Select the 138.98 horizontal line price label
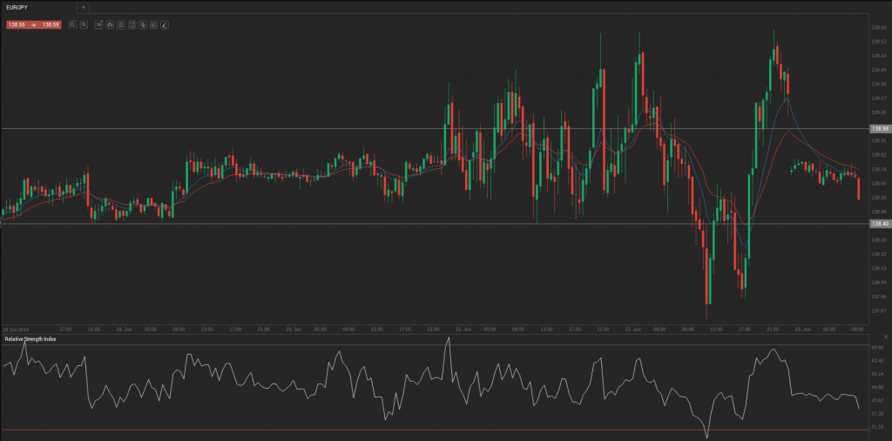Screen dimensions: 892x441 [x=879, y=128]
